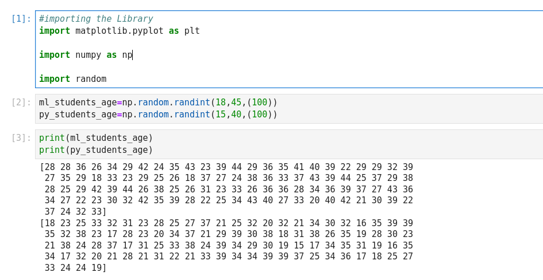543x280 pixels.
Task: Click the py_students_age assignment line
Action: (x=158, y=115)
